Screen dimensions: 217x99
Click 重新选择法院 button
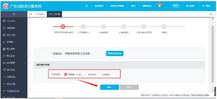pos(115,54)
